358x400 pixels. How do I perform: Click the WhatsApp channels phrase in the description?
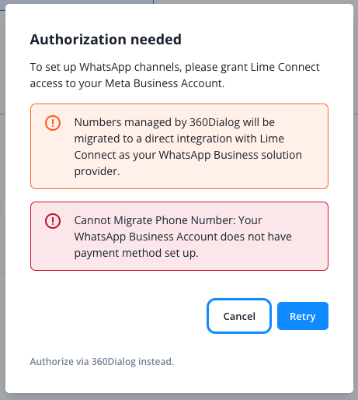(x=130, y=67)
